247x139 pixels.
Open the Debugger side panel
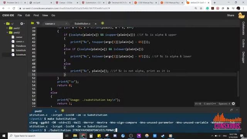coord(244,58)
